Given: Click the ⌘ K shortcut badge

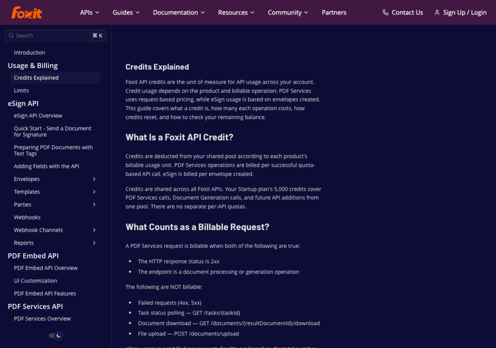Looking at the screenshot, I should coord(97,36).
